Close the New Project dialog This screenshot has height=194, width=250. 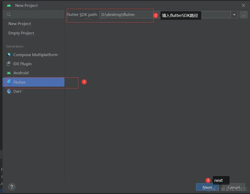[243, 5]
